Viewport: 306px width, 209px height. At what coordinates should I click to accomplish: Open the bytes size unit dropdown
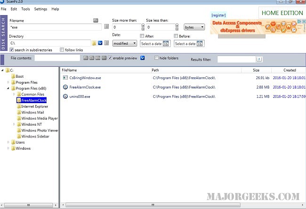[194, 27]
